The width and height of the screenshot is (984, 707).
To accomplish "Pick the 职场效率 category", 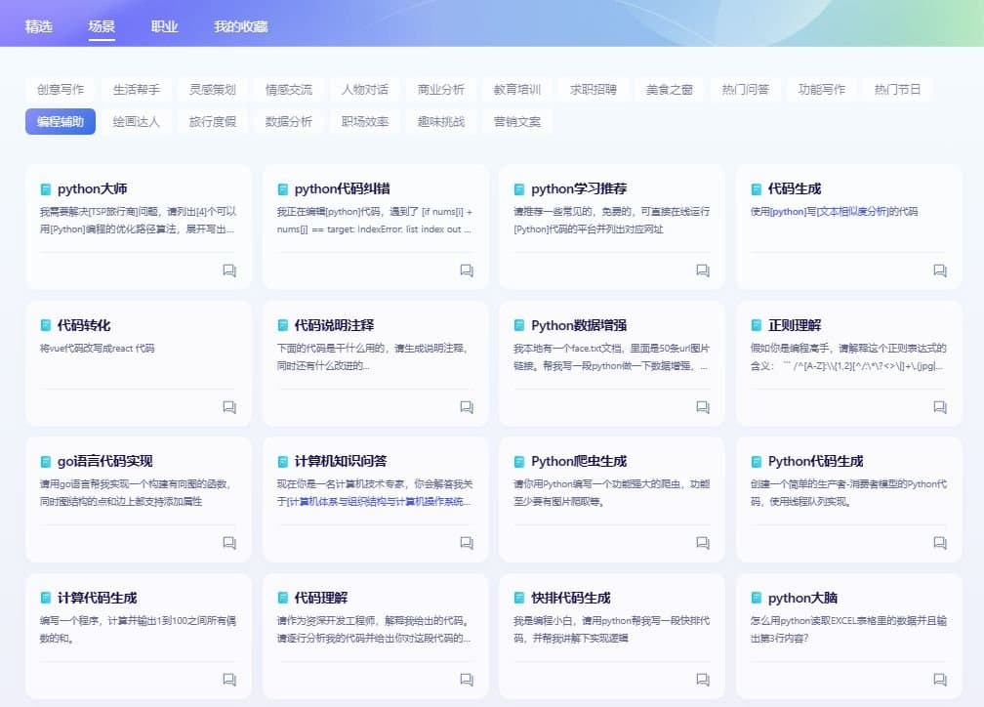I will [x=365, y=122].
